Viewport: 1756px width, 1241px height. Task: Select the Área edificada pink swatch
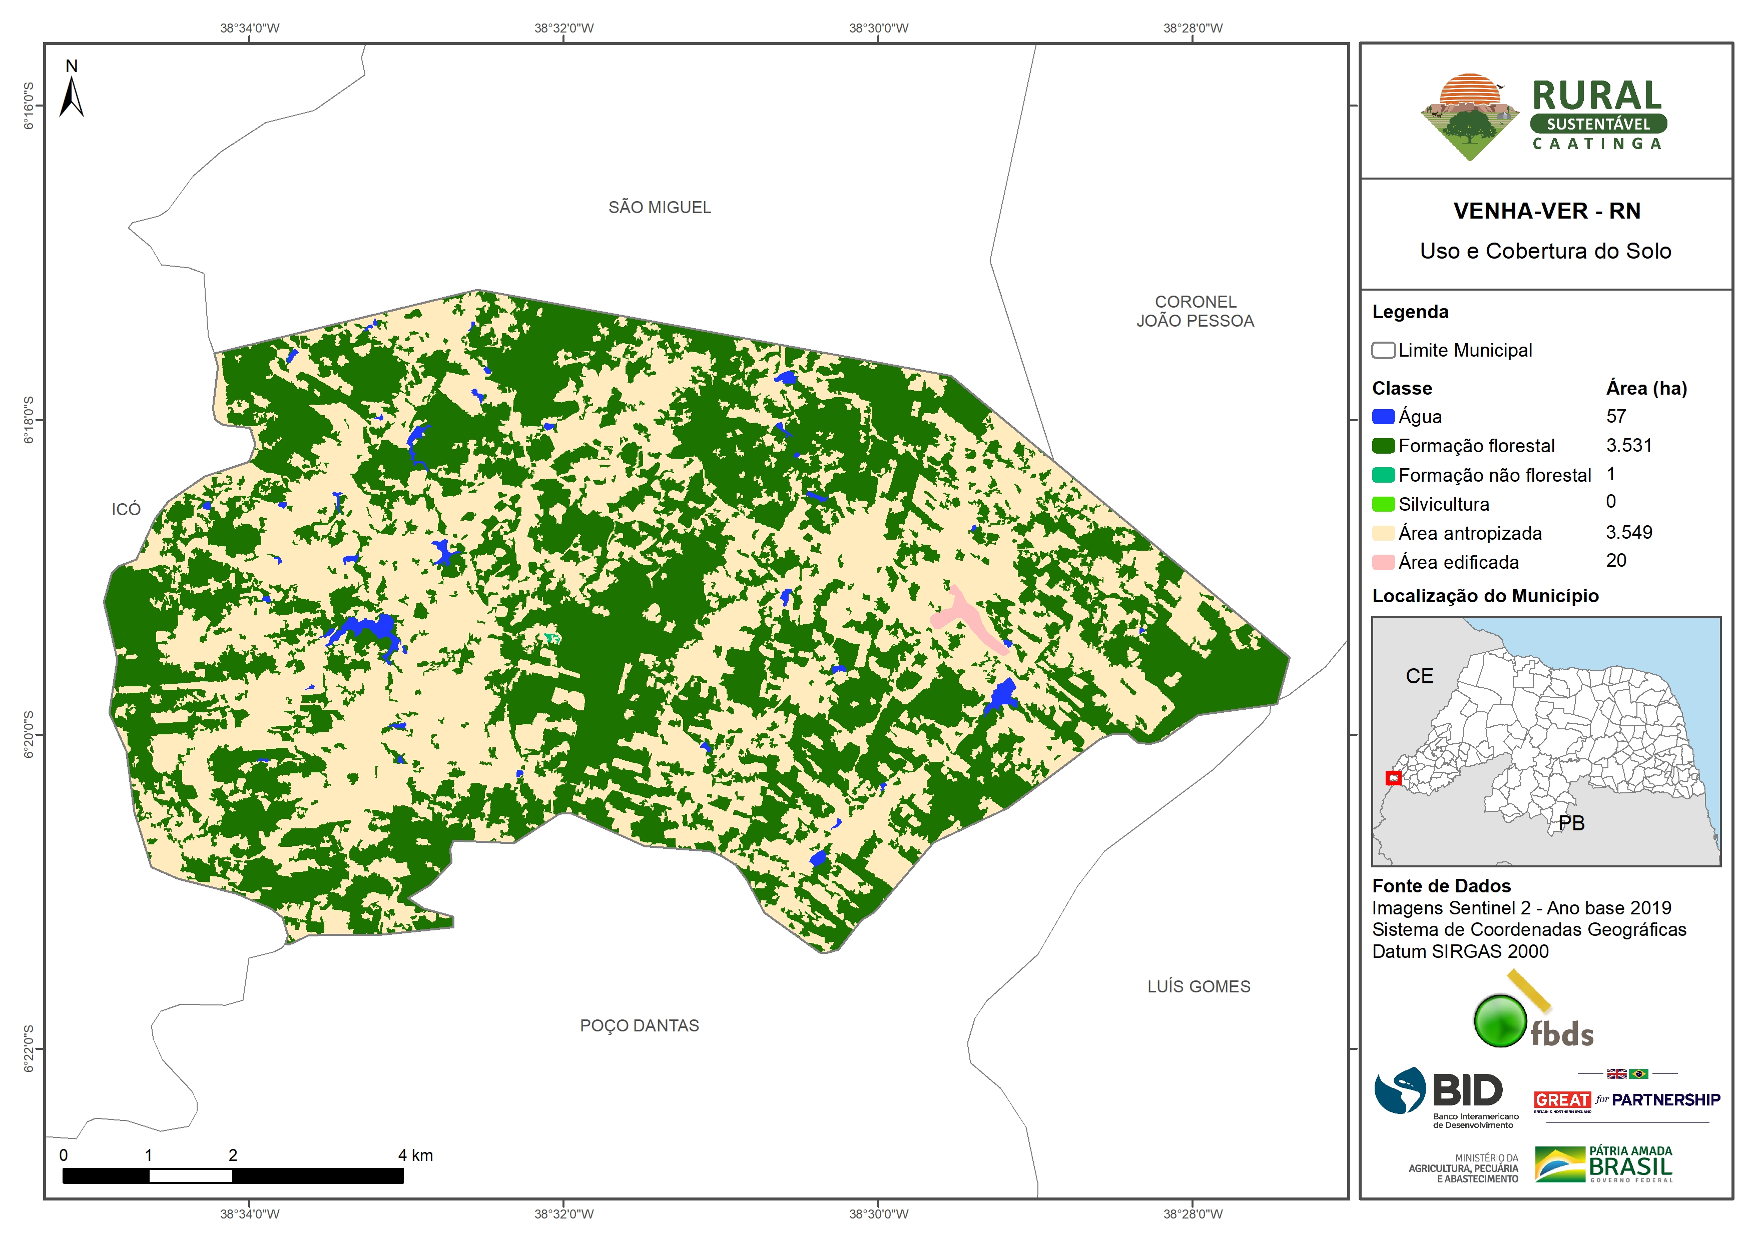click(1383, 562)
